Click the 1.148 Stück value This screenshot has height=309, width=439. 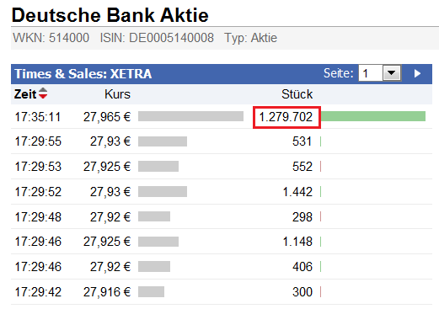pos(297,242)
